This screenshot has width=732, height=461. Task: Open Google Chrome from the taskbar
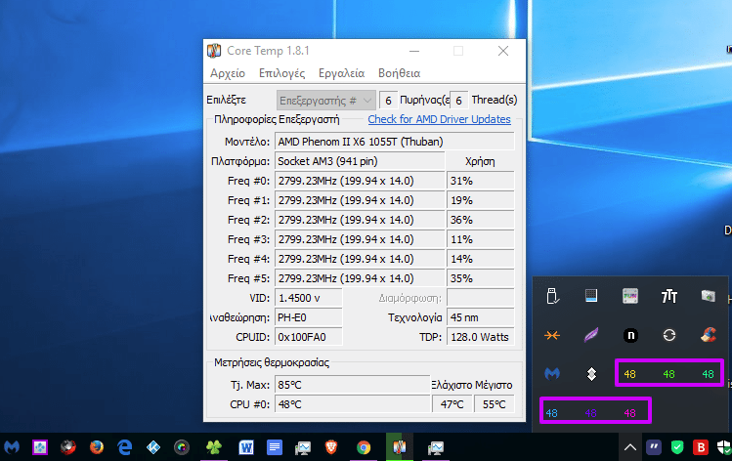pyautogui.click(x=364, y=447)
